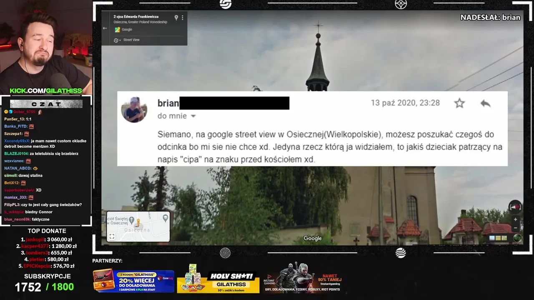Click the 'PARTNERZY:' label
This screenshot has width=534, height=300.
[x=107, y=261]
